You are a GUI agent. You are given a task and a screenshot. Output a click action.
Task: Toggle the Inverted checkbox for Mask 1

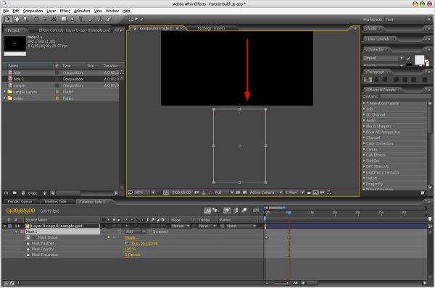pos(150,232)
